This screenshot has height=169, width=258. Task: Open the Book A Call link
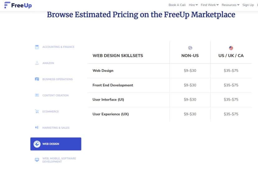click(x=177, y=5)
